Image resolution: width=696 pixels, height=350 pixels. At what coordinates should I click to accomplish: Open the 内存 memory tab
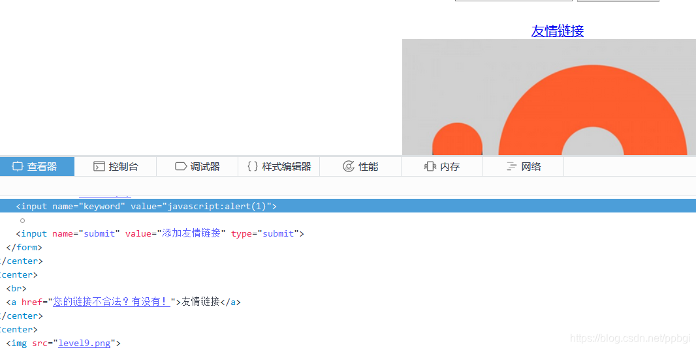pyautogui.click(x=442, y=167)
